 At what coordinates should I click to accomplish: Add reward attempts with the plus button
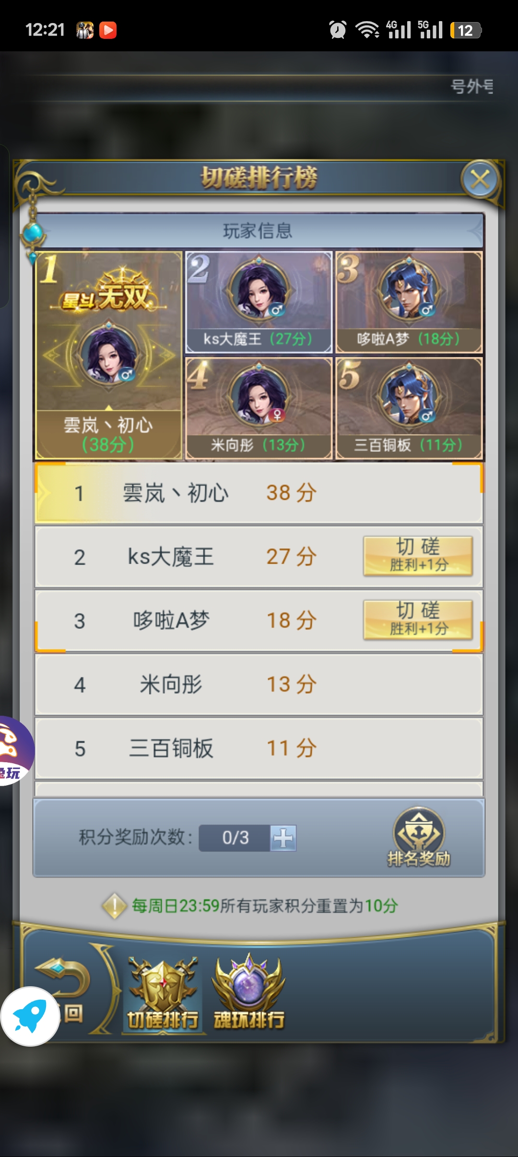tap(283, 838)
